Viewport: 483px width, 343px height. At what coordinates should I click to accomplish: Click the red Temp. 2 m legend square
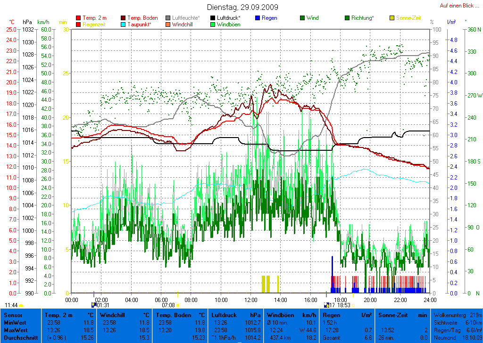pyautogui.click(x=78, y=18)
